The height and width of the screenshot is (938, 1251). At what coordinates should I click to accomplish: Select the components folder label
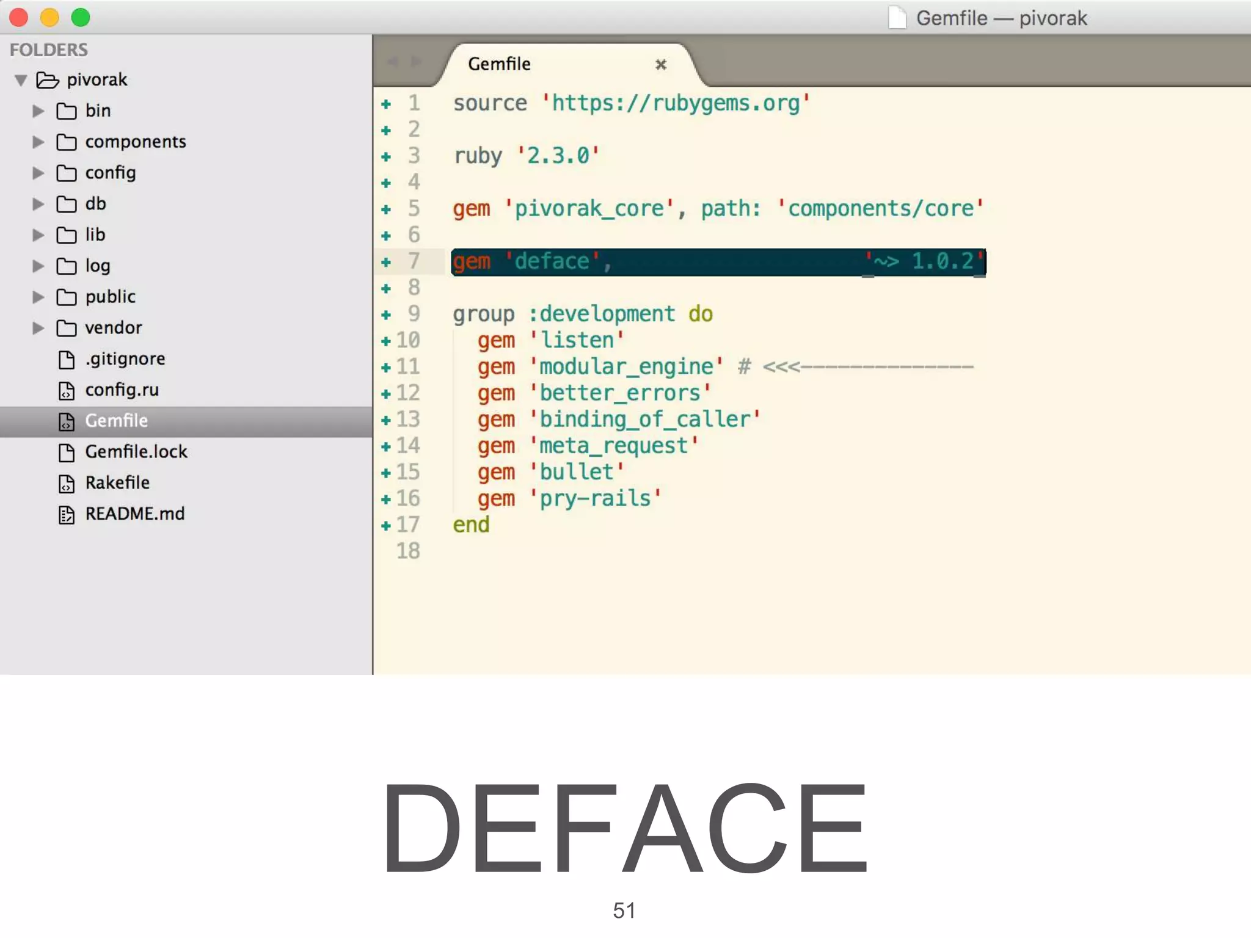pyautogui.click(x=136, y=142)
